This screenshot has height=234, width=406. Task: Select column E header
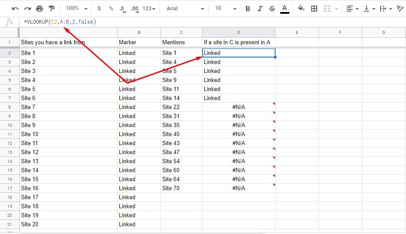coord(297,32)
